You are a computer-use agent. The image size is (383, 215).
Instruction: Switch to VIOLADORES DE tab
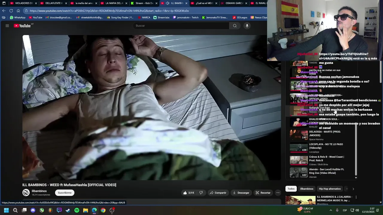[x=23, y=3]
